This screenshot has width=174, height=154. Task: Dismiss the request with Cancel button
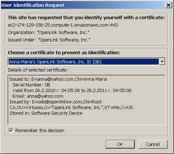pos(153,144)
